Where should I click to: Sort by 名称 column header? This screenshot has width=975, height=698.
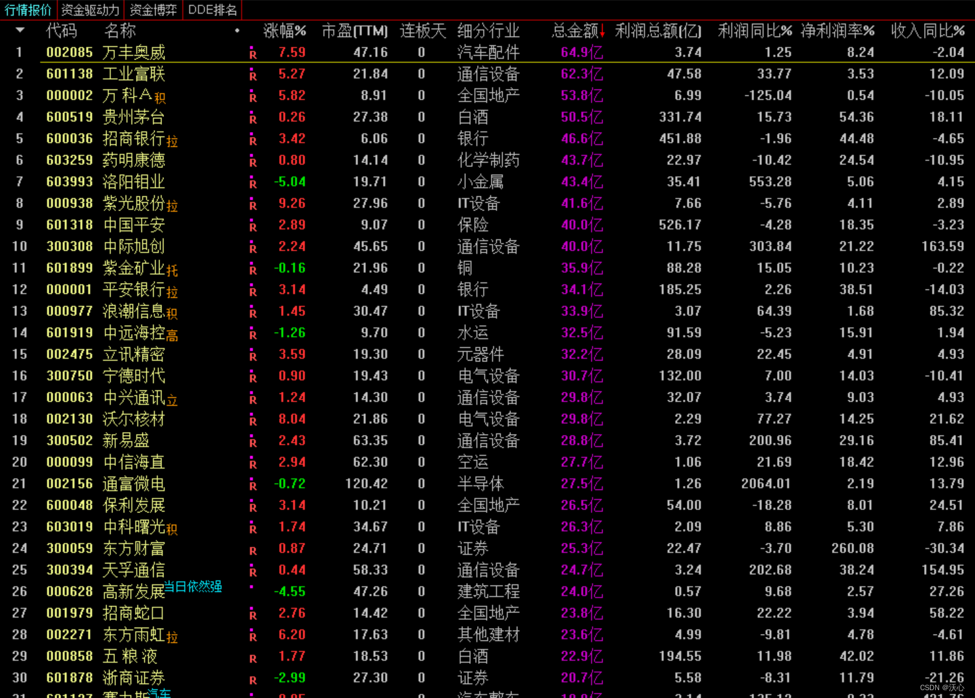coord(120,31)
